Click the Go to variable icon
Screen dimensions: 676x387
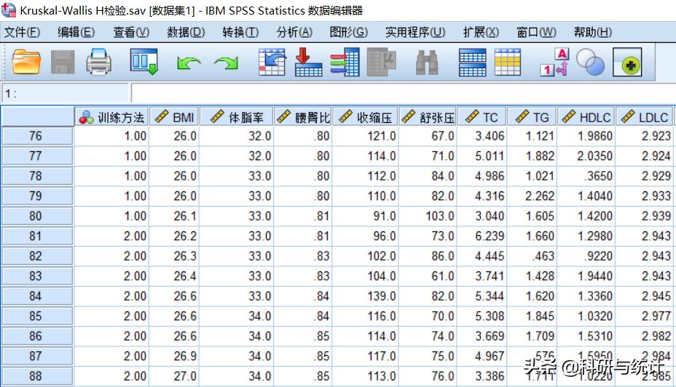tap(308, 63)
